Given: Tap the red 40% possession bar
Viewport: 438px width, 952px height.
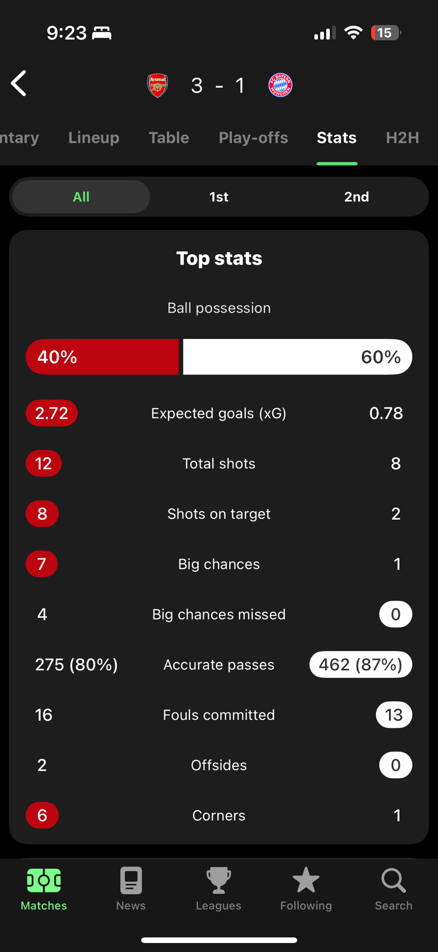Looking at the screenshot, I should [102, 357].
